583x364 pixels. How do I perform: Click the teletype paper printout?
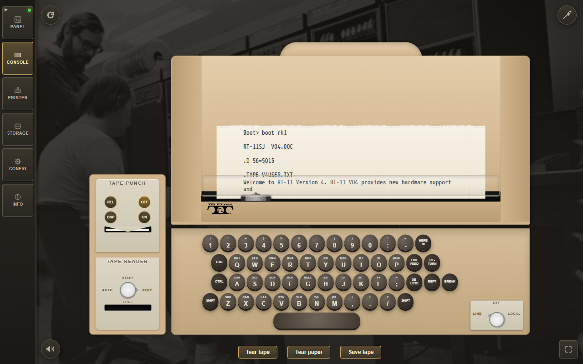click(351, 162)
